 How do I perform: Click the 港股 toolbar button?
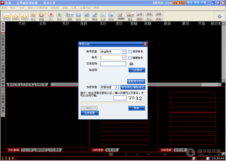click(149, 14)
